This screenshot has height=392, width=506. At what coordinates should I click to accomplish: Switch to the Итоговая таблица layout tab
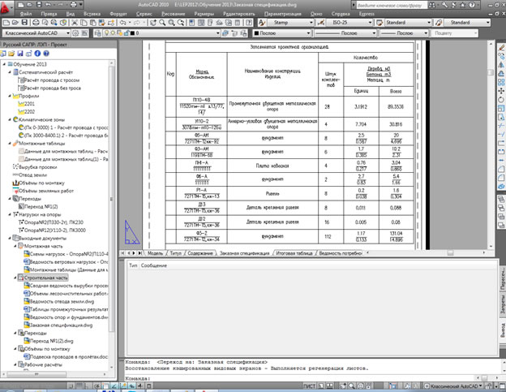tap(294, 253)
